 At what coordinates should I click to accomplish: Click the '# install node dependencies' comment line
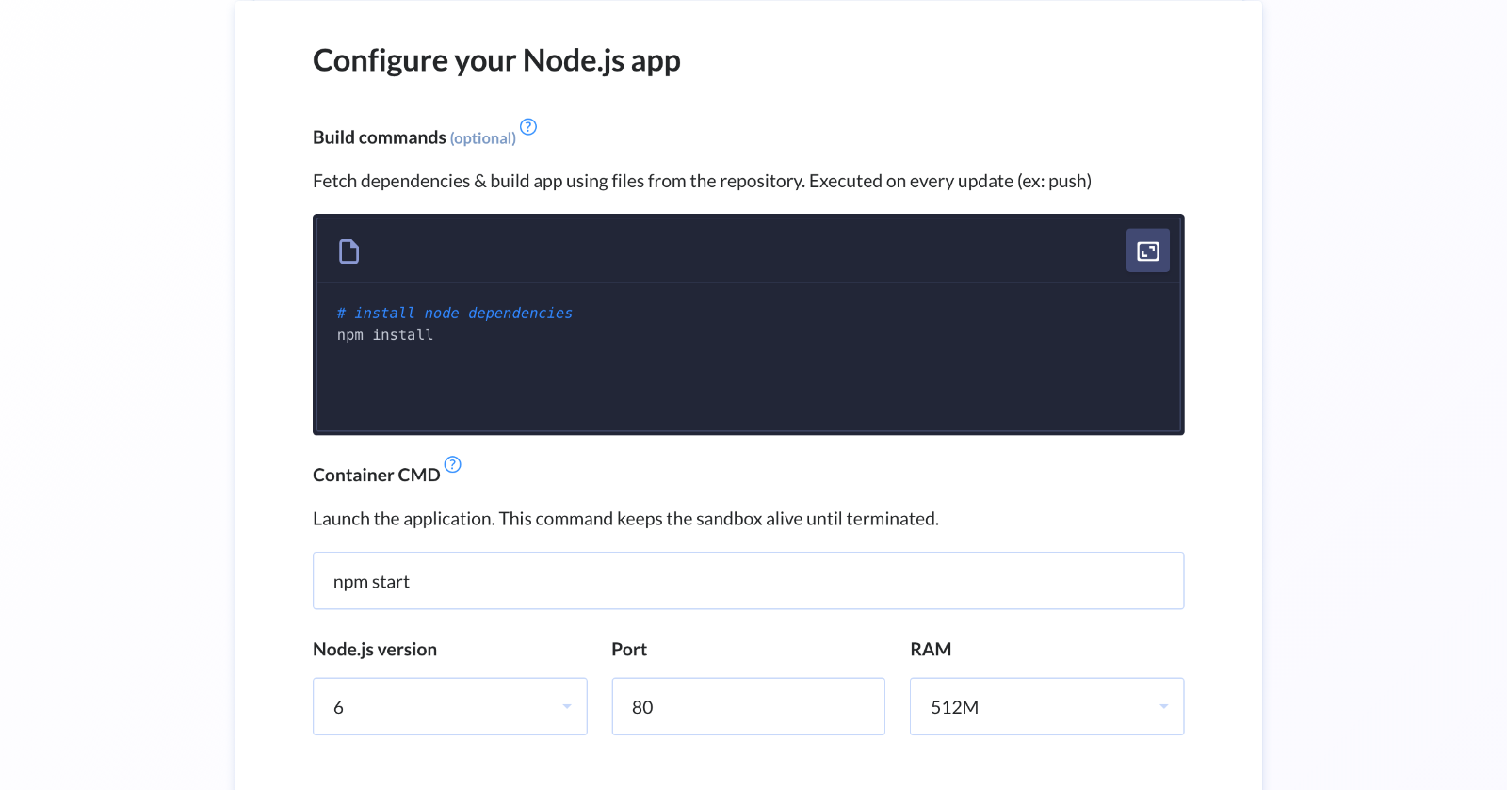[455, 314]
